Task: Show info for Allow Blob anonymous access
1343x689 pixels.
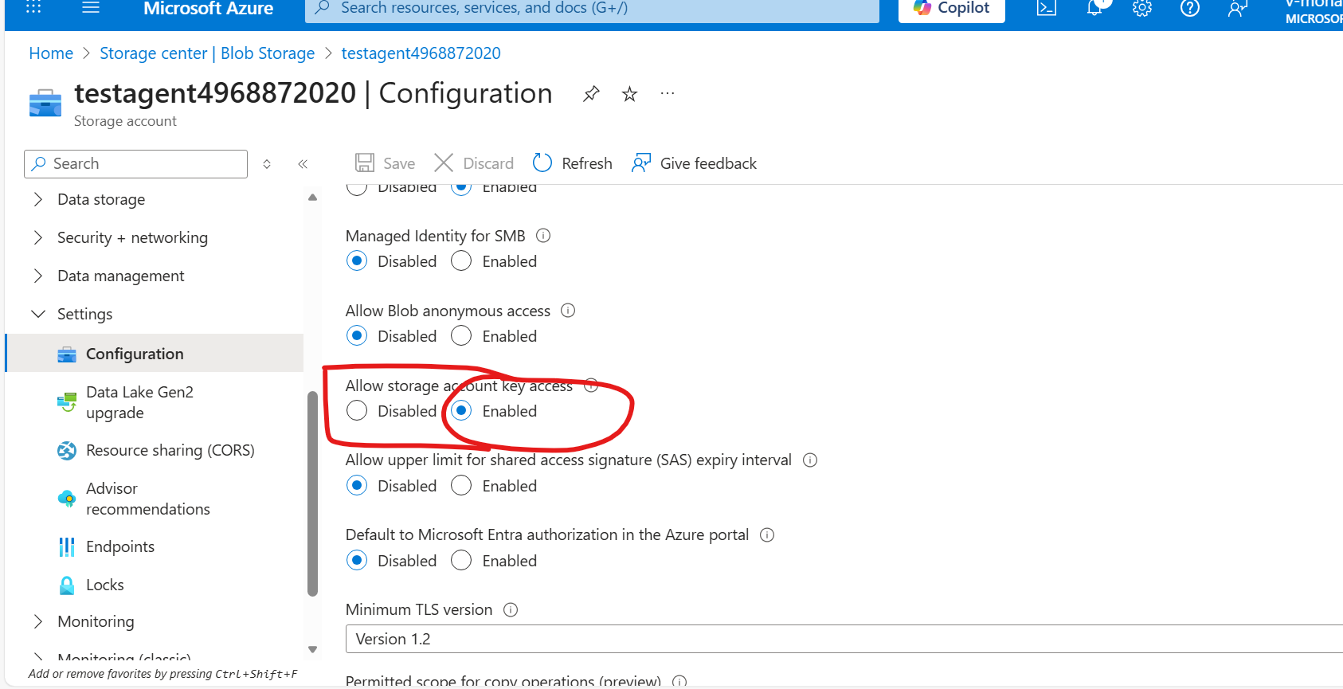Action: coord(568,311)
